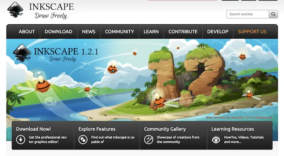Click the Learning Resources eye icon
Screen dimensions: 284x156
pyautogui.click(x=216, y=140)
